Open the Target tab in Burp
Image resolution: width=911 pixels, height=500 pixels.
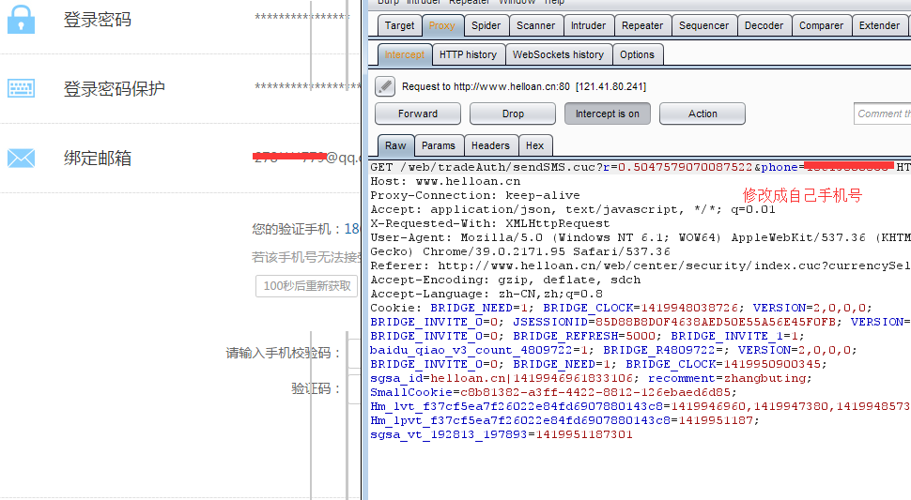pos(399,25)
